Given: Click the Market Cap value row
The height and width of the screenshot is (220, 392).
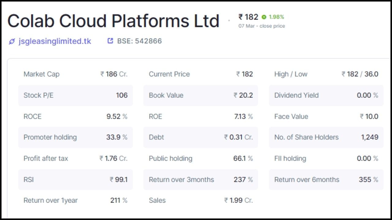Looking at the screenshot, I should (x=75, y=74).
